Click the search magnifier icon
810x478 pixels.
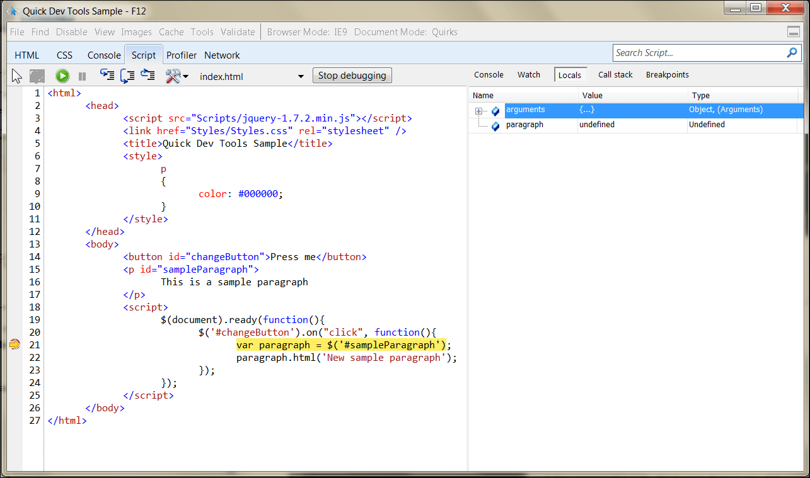coord(792,53)
